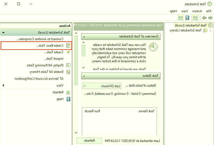214x145 pixels.
Task: Click the Task Name column header
Action: (146, 111)
